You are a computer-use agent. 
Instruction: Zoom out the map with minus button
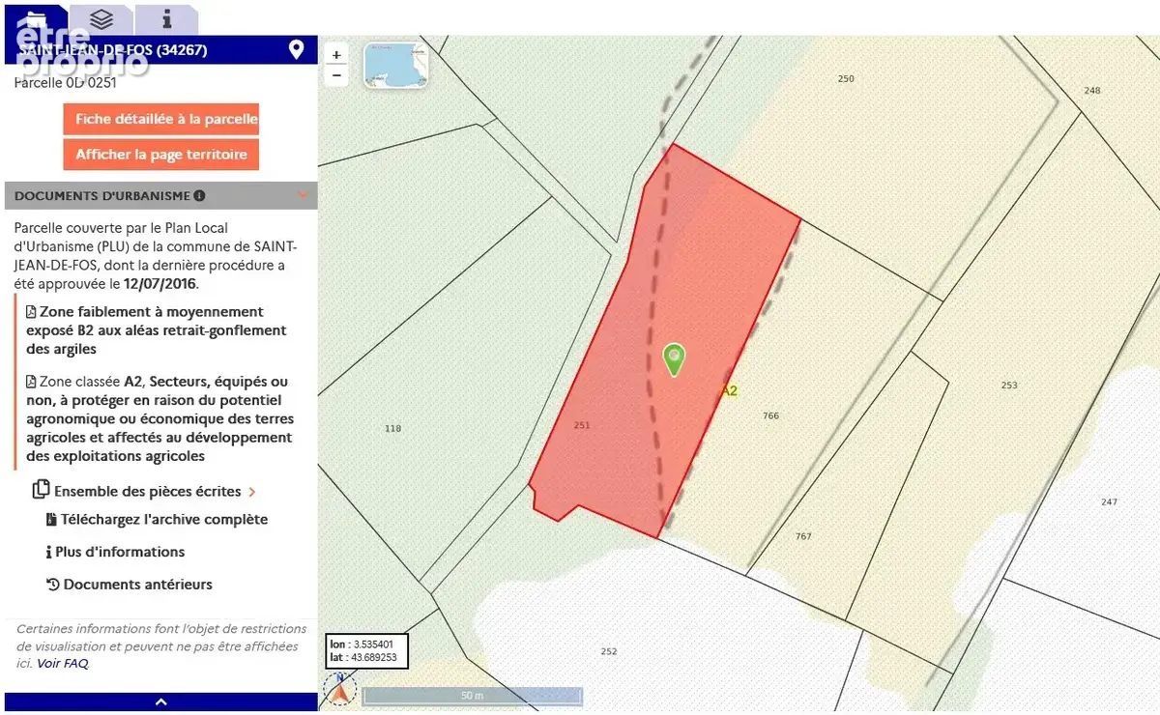click(x=336, y=74)
